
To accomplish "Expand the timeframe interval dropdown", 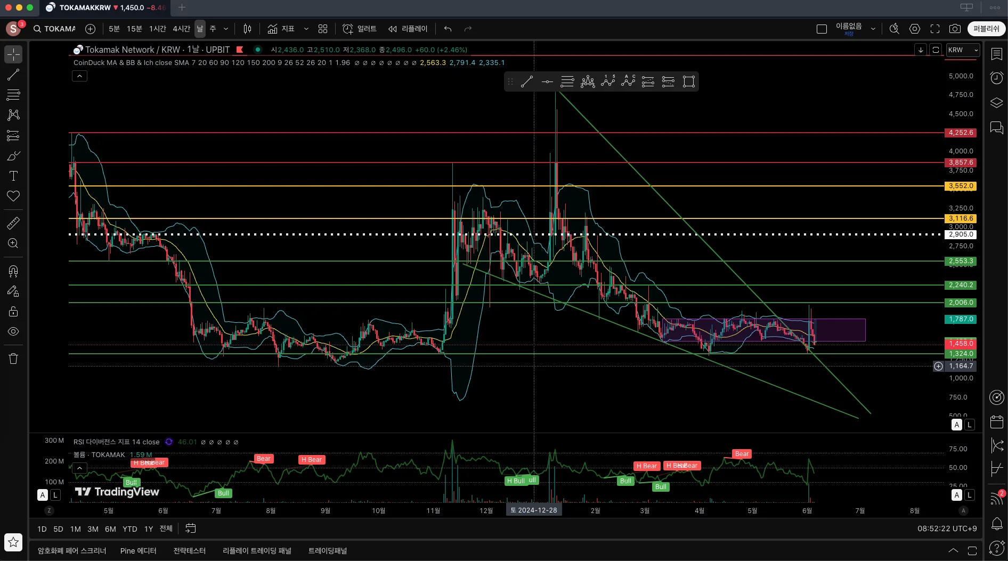I will coord(226,29).
